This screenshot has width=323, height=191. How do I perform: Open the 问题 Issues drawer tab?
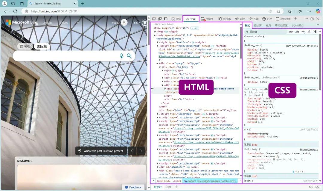coord(168,187)
